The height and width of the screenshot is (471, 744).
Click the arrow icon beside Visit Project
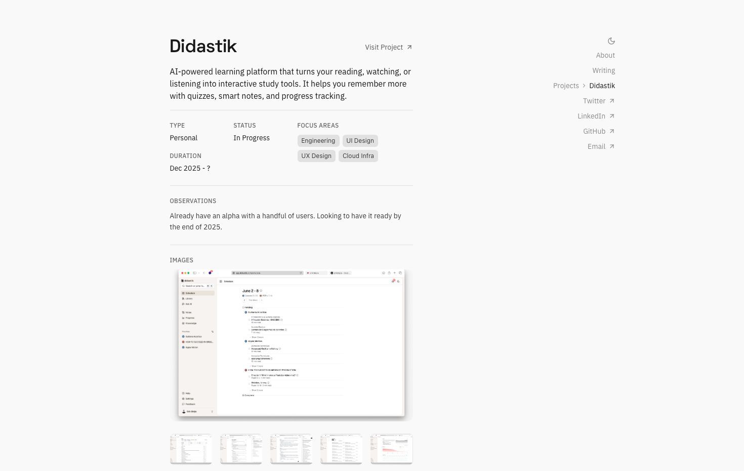point(409,47)
